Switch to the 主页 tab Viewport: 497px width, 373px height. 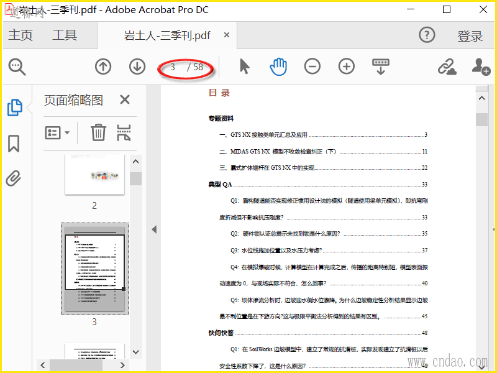point(21,35)
